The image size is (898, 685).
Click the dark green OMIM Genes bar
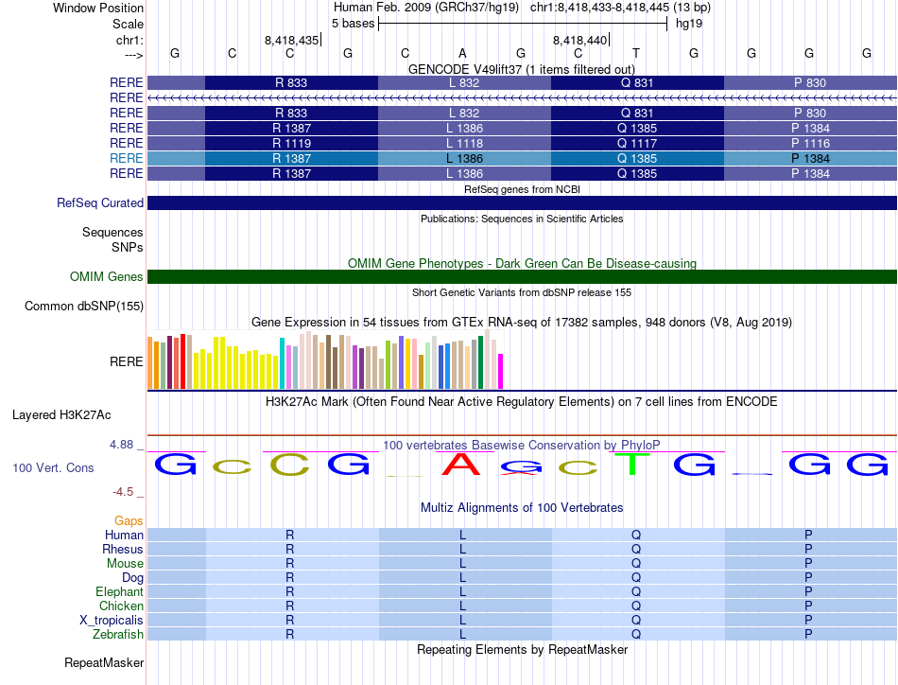(x=522, y=277)
